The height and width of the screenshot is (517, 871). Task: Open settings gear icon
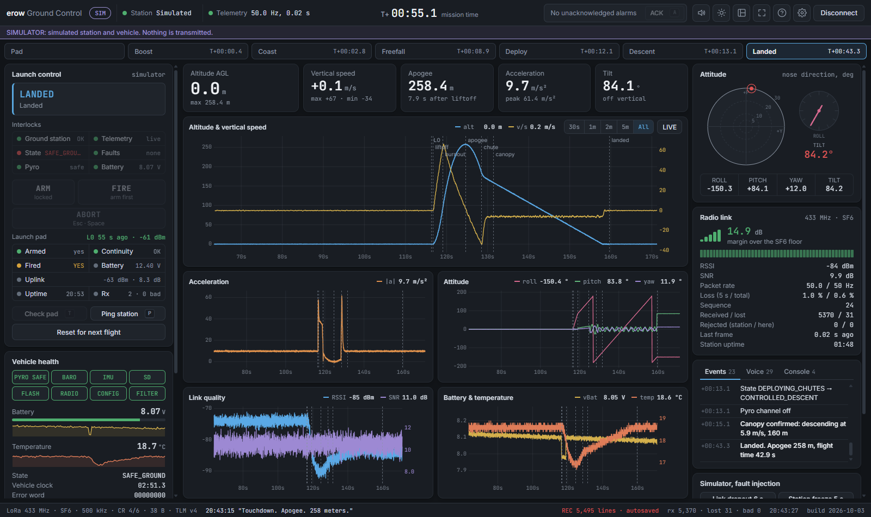coord(802,13)
